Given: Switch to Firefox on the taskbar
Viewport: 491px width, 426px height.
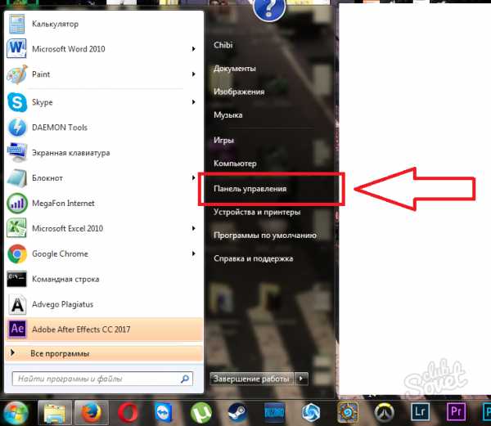Looking at the screenshot, I should 91,413.
